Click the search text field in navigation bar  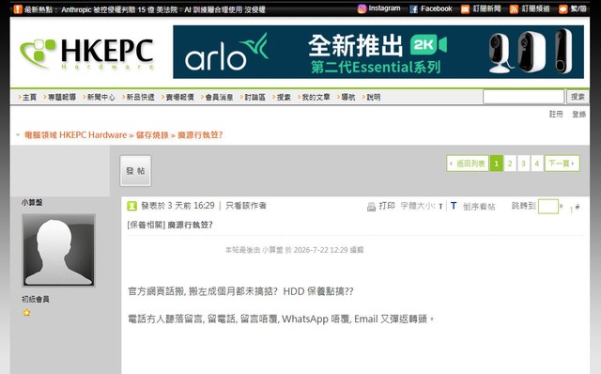[x=523, y=97]
